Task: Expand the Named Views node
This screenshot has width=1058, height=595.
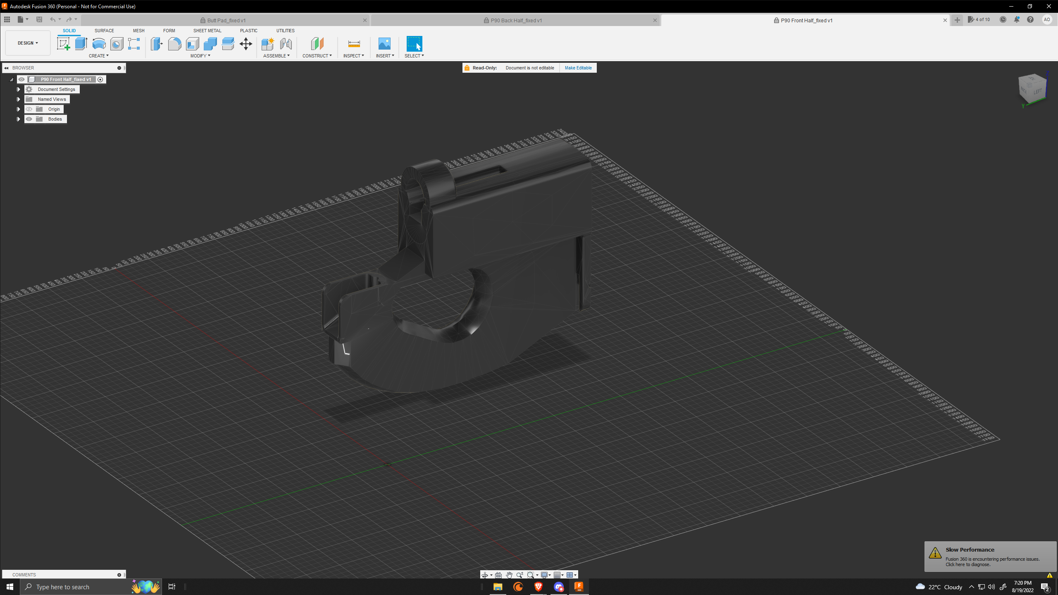Action: (x=18, y=99)
